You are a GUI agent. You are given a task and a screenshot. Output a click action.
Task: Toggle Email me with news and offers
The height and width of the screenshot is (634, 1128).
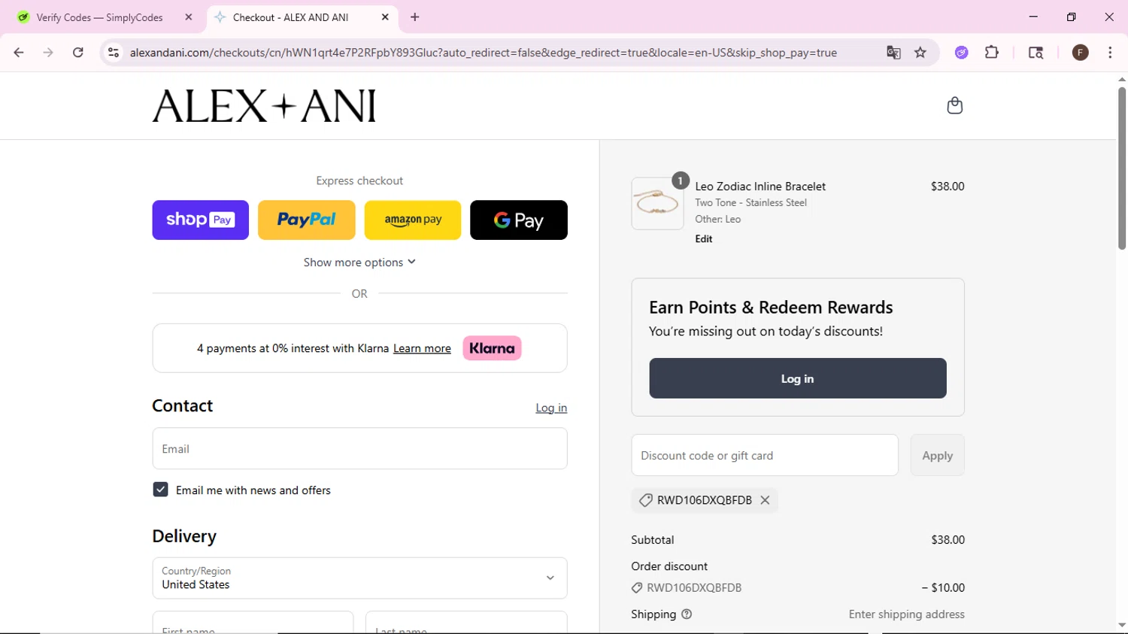pyautogui.click(x=160, y=490)
